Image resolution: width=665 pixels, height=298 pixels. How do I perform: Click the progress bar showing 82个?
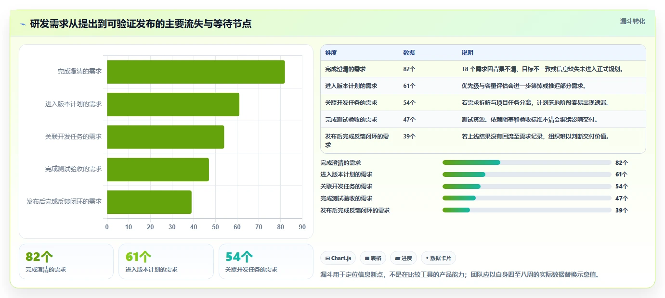click(527, 162)
